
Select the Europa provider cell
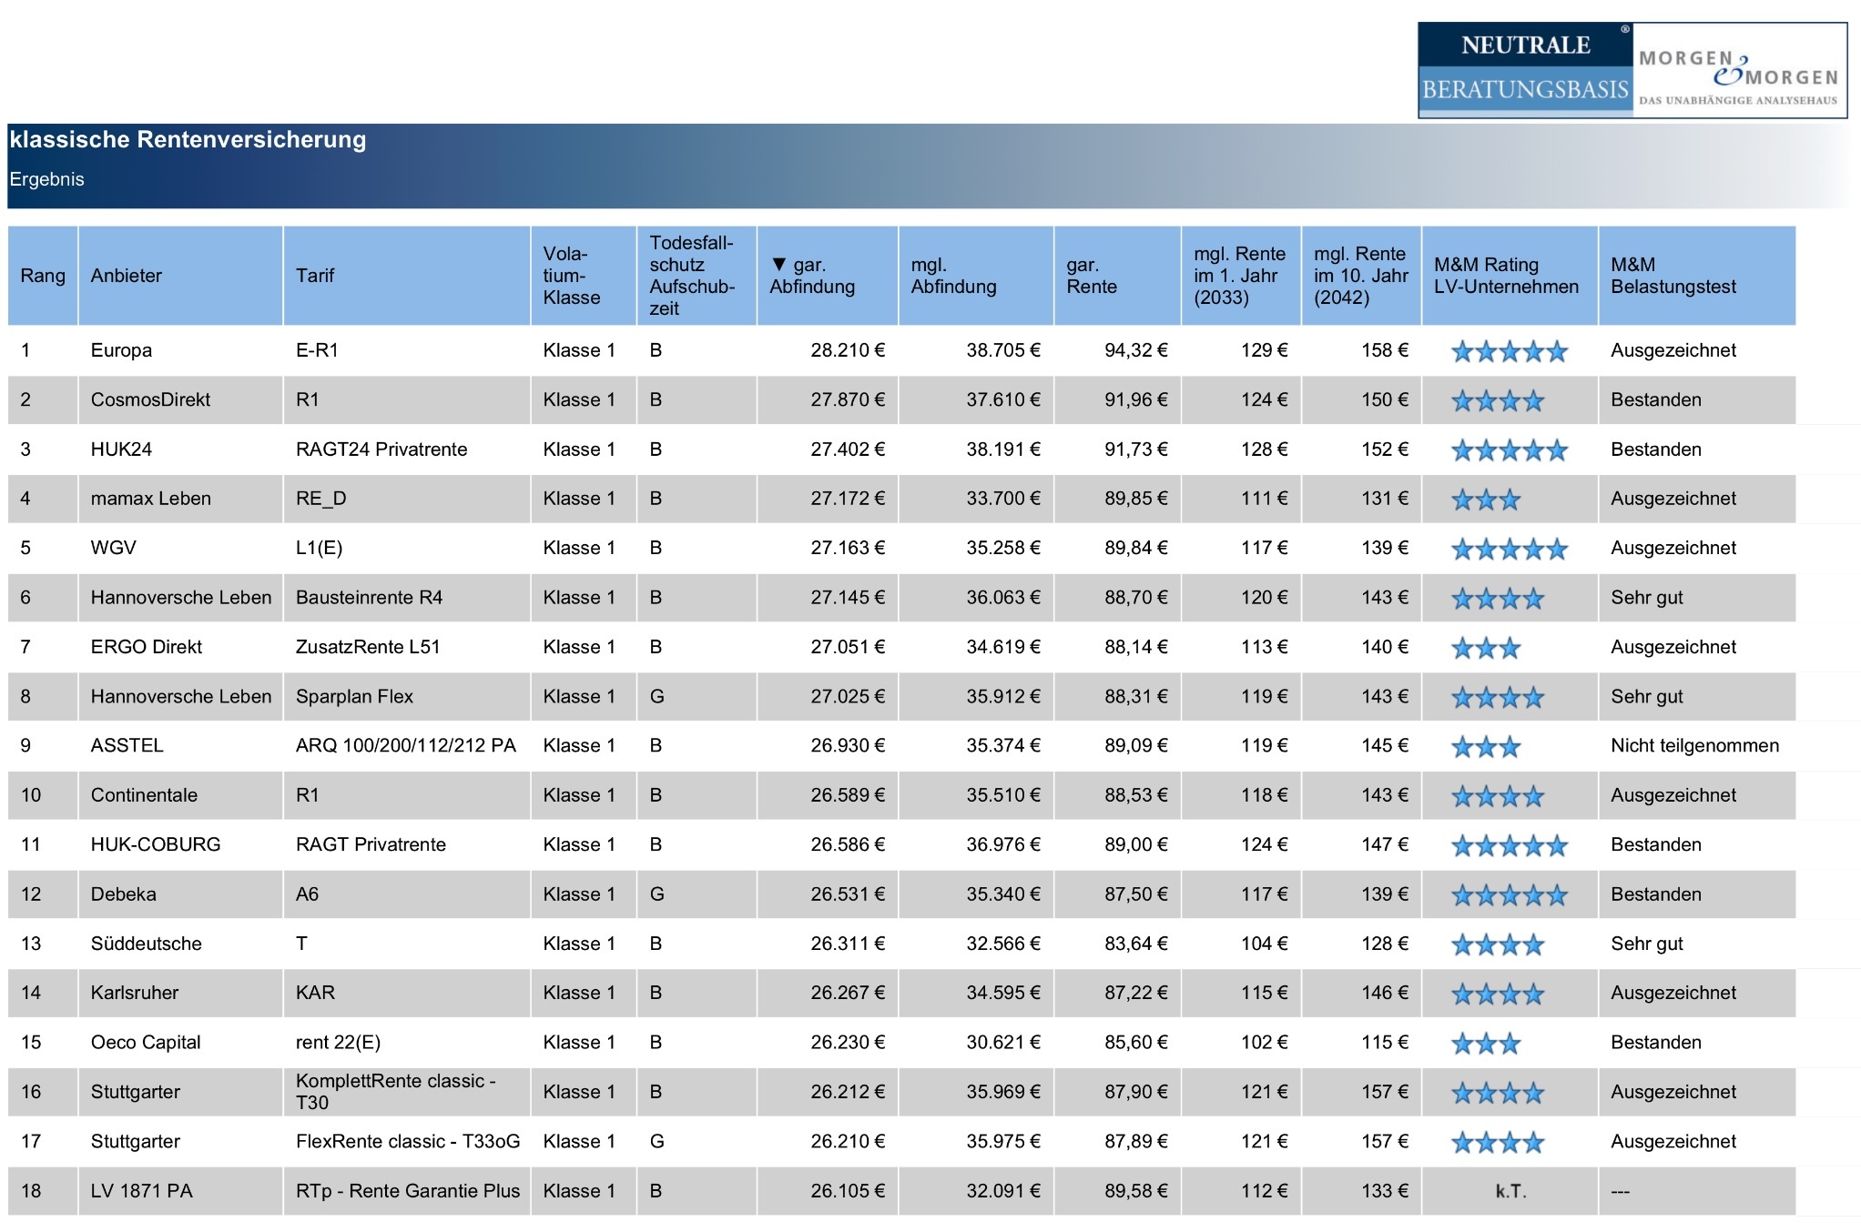click(180, 350)
